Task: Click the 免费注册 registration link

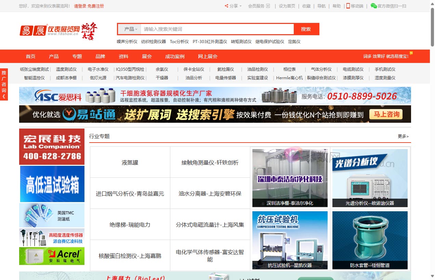Action: click(95, 6)
